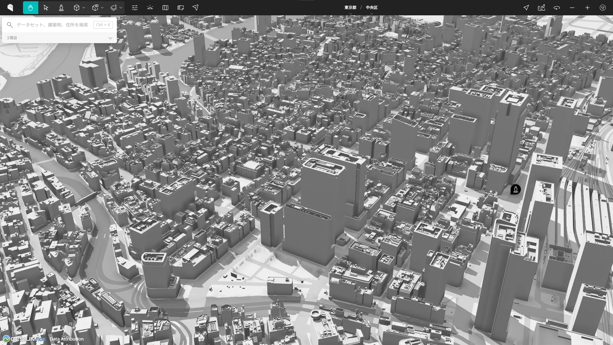Open the sun shadow settings
Viewport: 613px width, 345px height.
click(x=150, y=7)
